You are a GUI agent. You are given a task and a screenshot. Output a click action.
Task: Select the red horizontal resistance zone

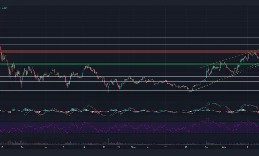129,51
